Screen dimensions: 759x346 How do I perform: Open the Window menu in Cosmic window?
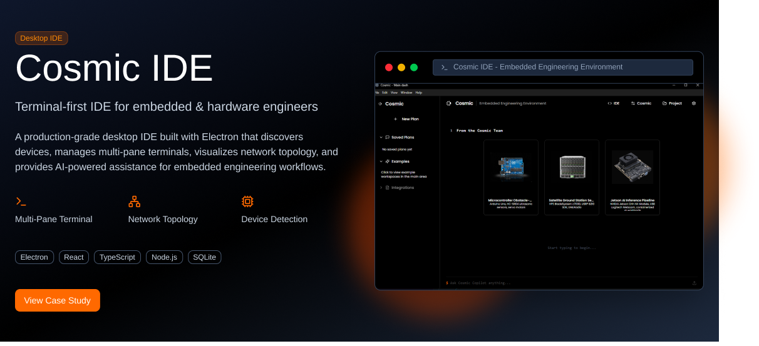[x=406, y=93]
